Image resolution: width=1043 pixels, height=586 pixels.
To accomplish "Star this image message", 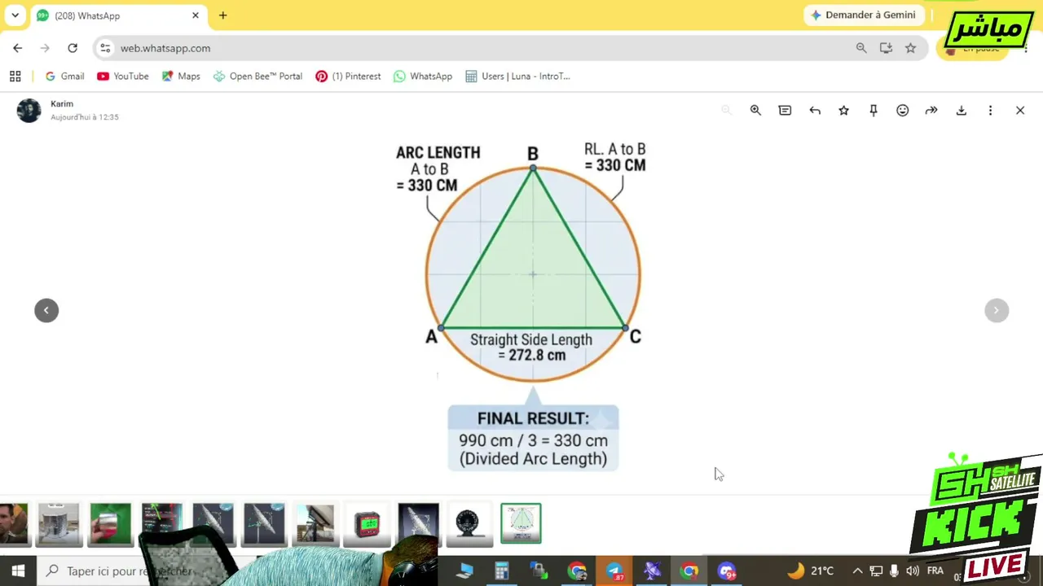I will point(844,110).
